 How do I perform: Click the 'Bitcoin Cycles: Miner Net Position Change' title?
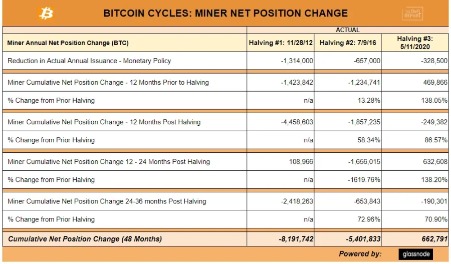click(225, 14)
